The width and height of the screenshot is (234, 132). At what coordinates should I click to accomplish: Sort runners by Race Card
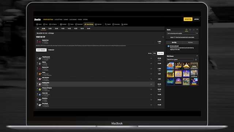pos(161,53)
